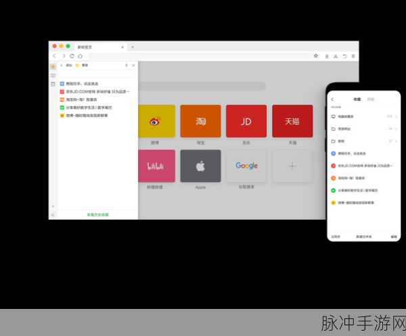
Task: Select the new tab page tab
Action: [100, 47]
